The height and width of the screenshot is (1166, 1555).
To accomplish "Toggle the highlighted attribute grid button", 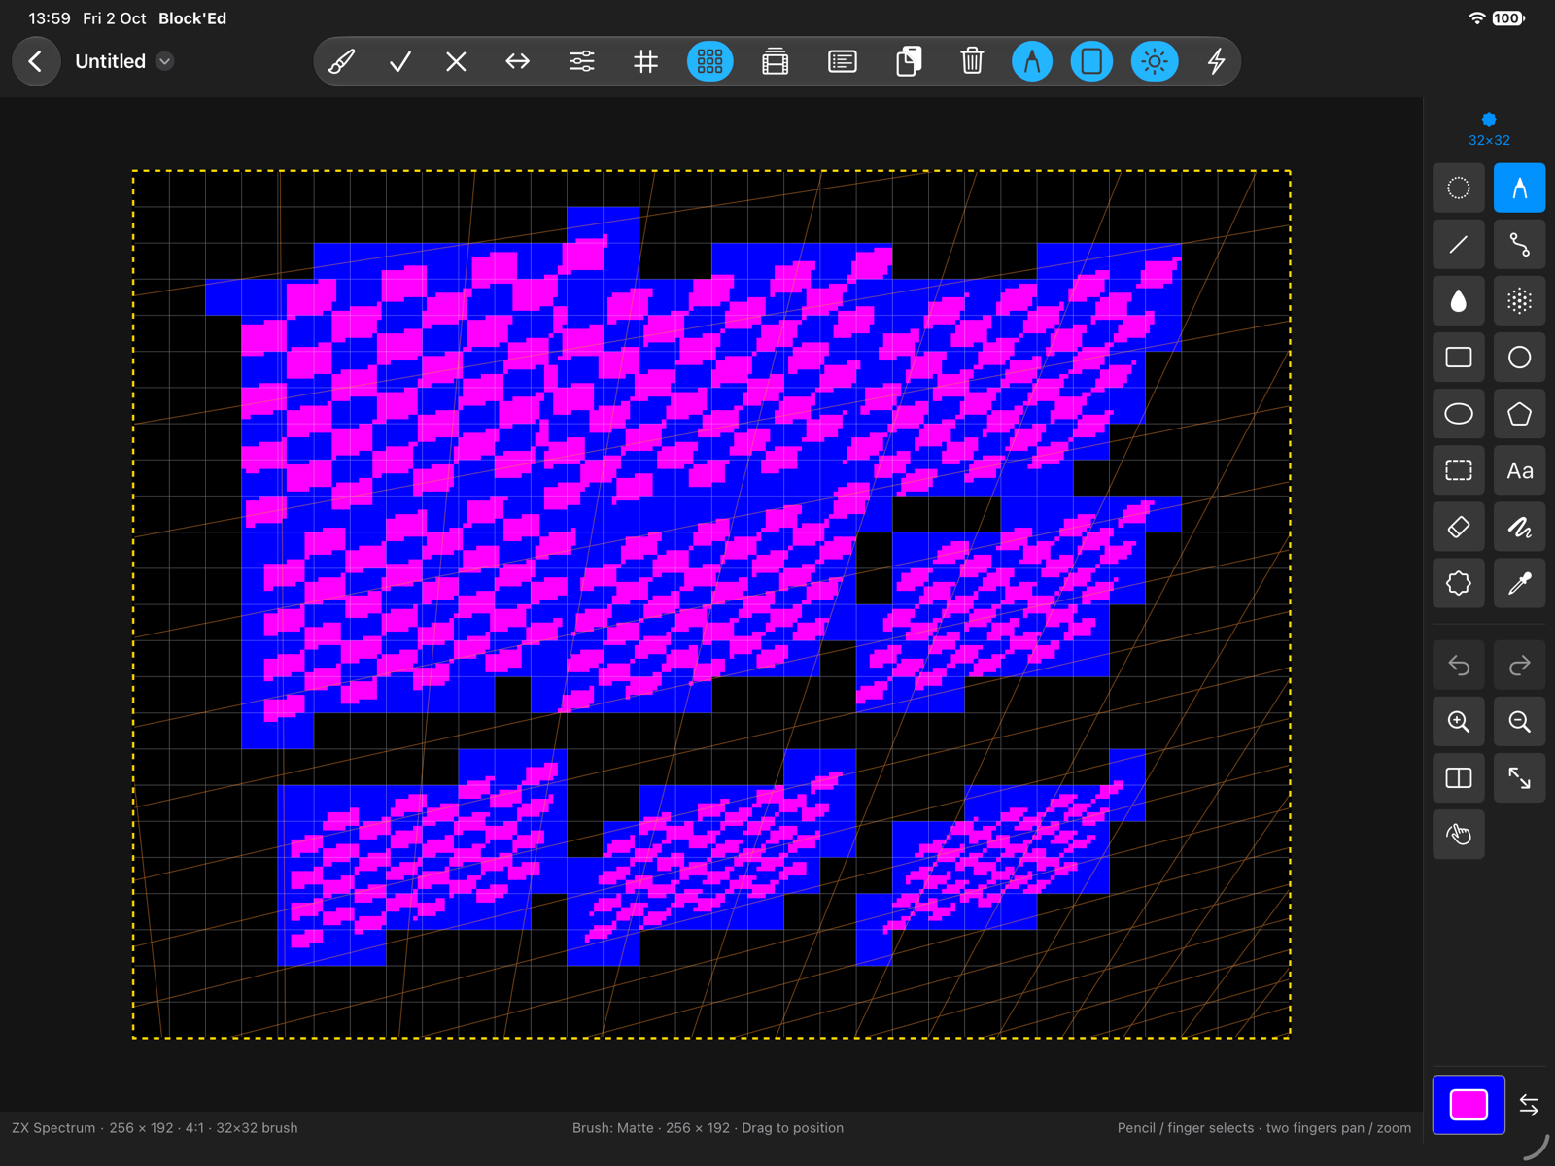I will click(710, 61).
